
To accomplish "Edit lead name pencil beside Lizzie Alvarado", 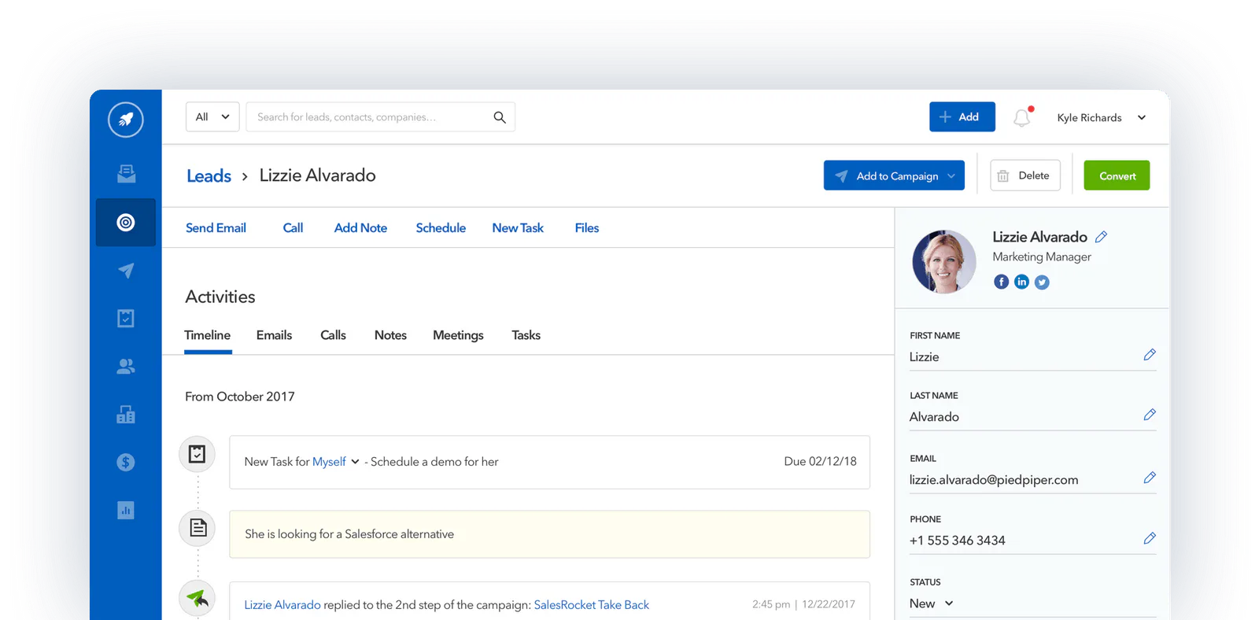I will click(1102, 237).
